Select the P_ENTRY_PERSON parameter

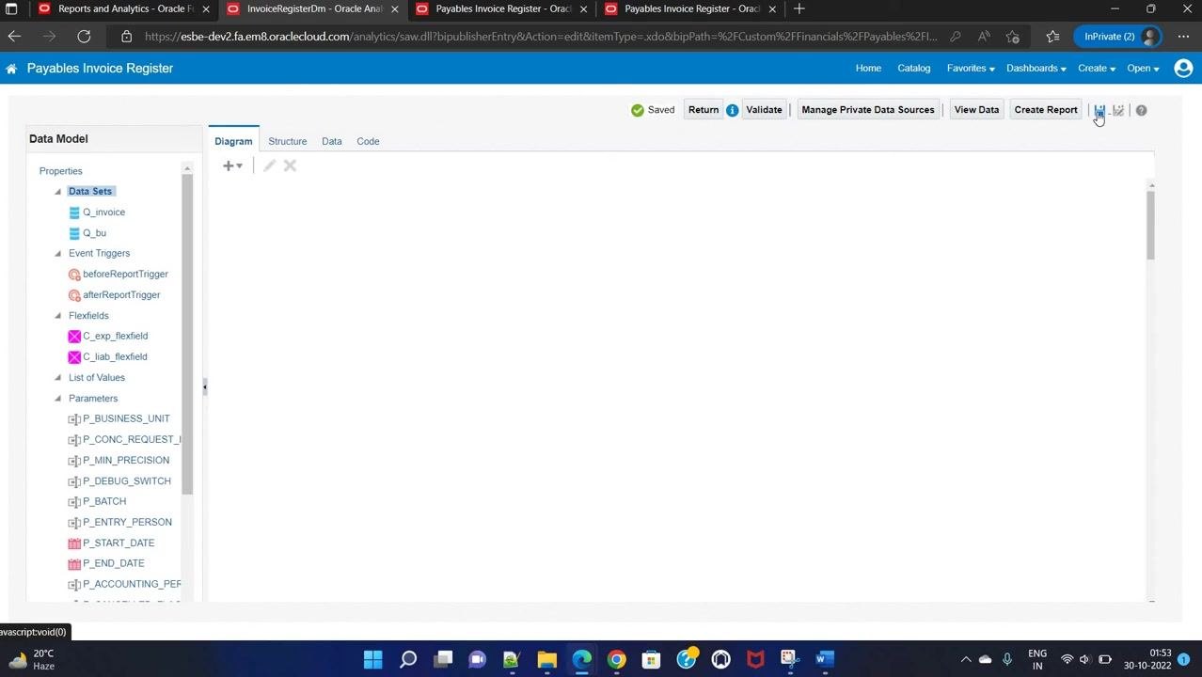click(127, 523)
